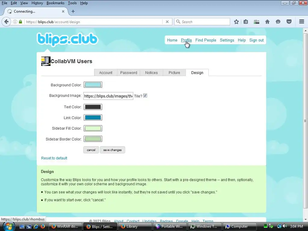Pick the Sidebar Border Color swatch

(x=93, y=139)
